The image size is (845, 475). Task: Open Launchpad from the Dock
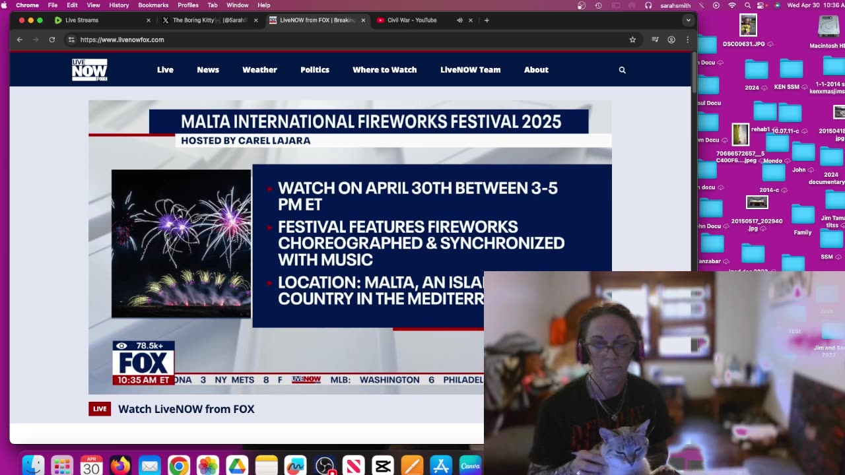pos(62,466)
